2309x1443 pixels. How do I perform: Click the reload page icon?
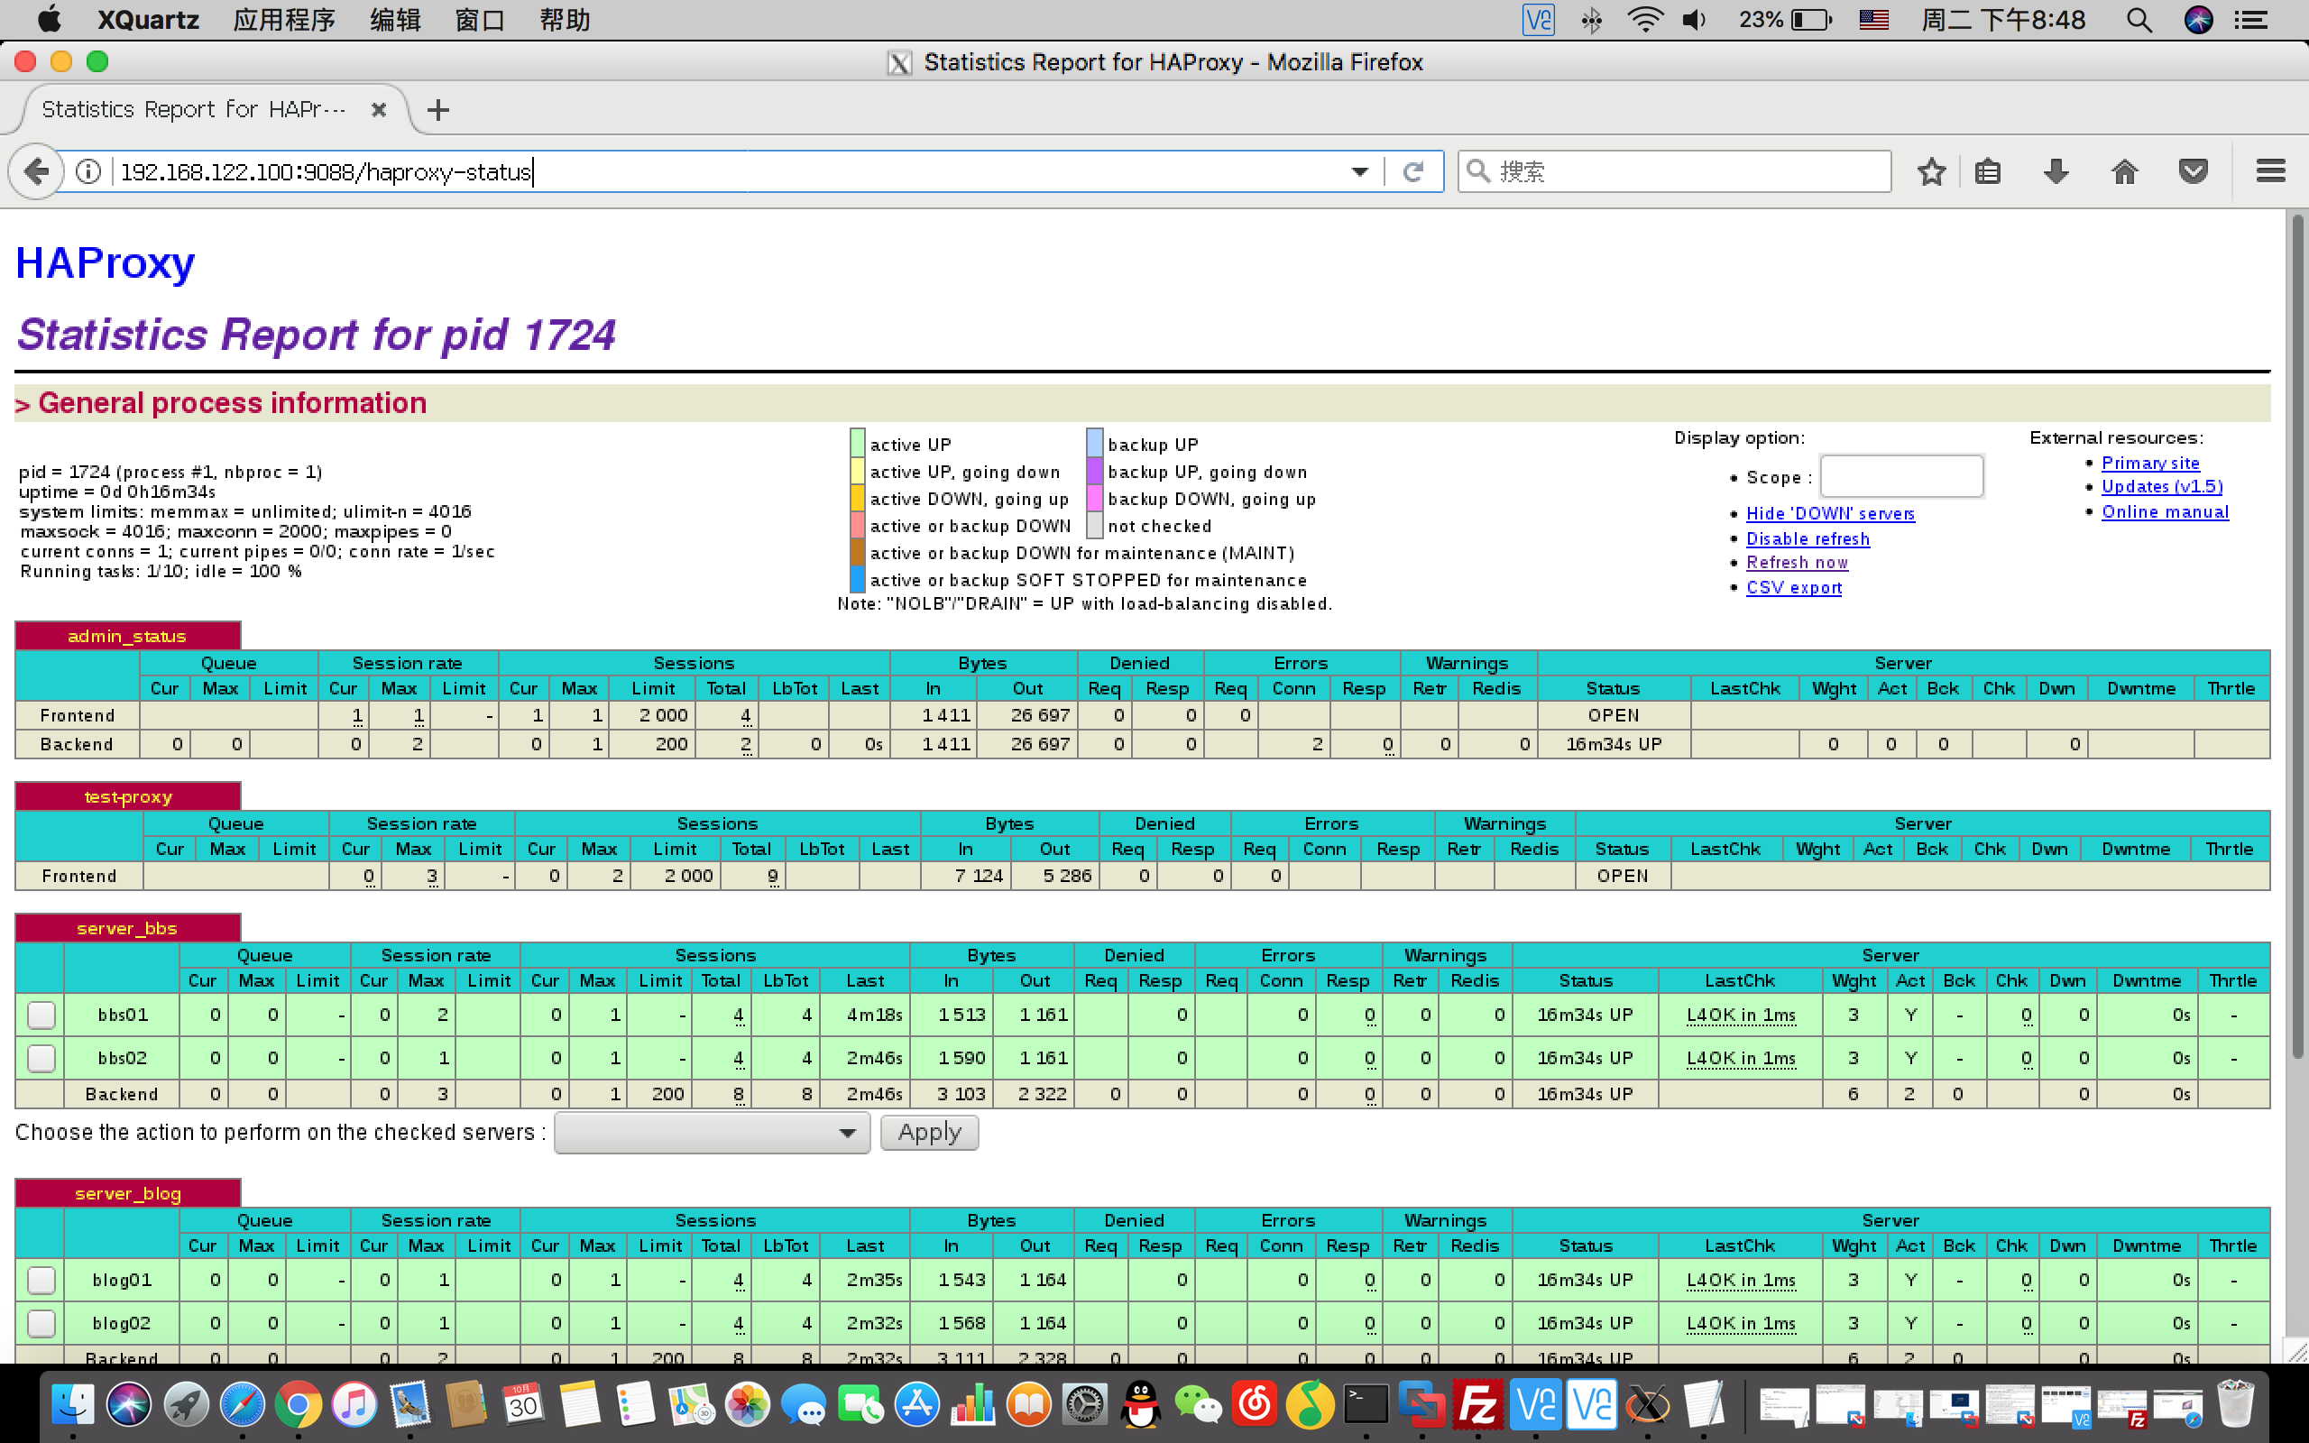(1414, 171)
